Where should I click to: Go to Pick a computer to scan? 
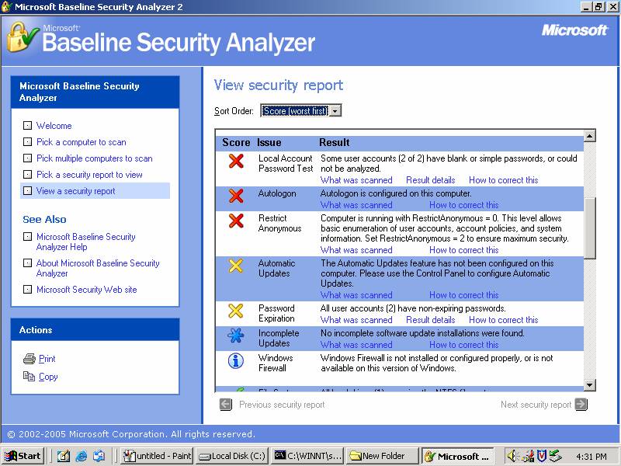pyautogui.click(x=81, y=142)
